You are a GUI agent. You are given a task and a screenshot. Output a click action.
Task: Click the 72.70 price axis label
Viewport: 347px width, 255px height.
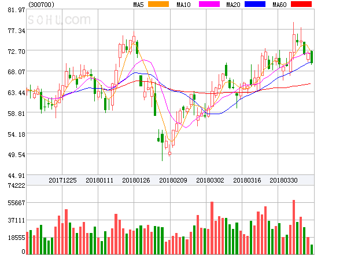tap(16, 52)
